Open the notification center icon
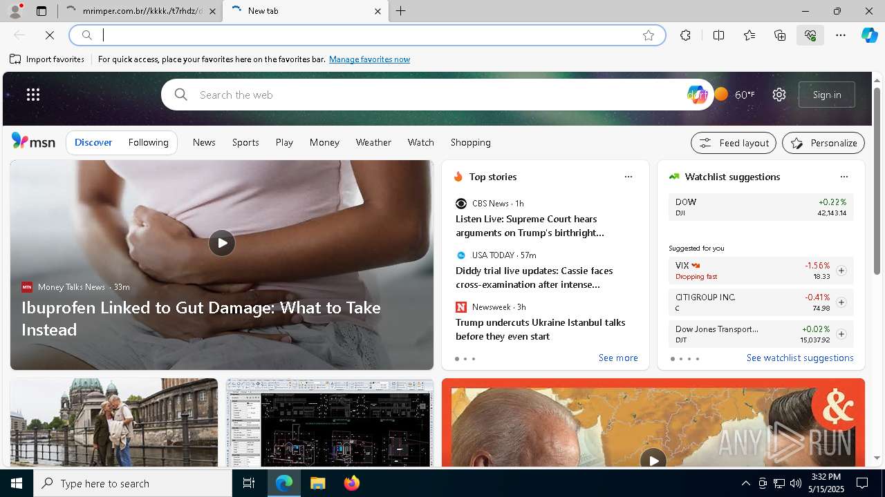This screenshot has width=885, height=497. tap(862, 483)
